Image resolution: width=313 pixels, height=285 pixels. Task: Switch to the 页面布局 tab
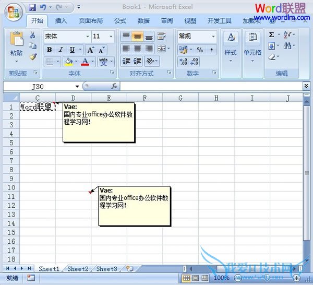pos(91,20)
